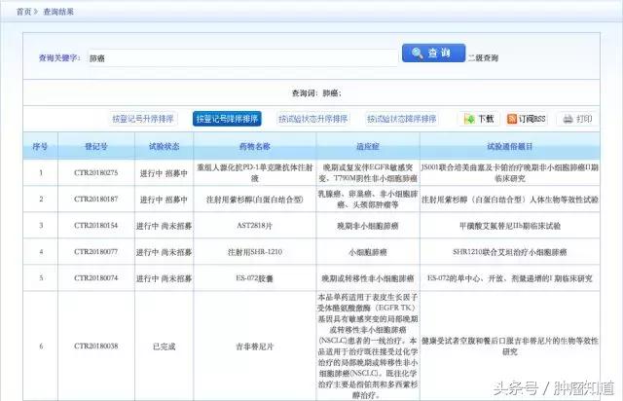Click indication 晚期非小细胞肺癌 in row 3
This screenshot has height=401, width=623.
pos(368,226)
